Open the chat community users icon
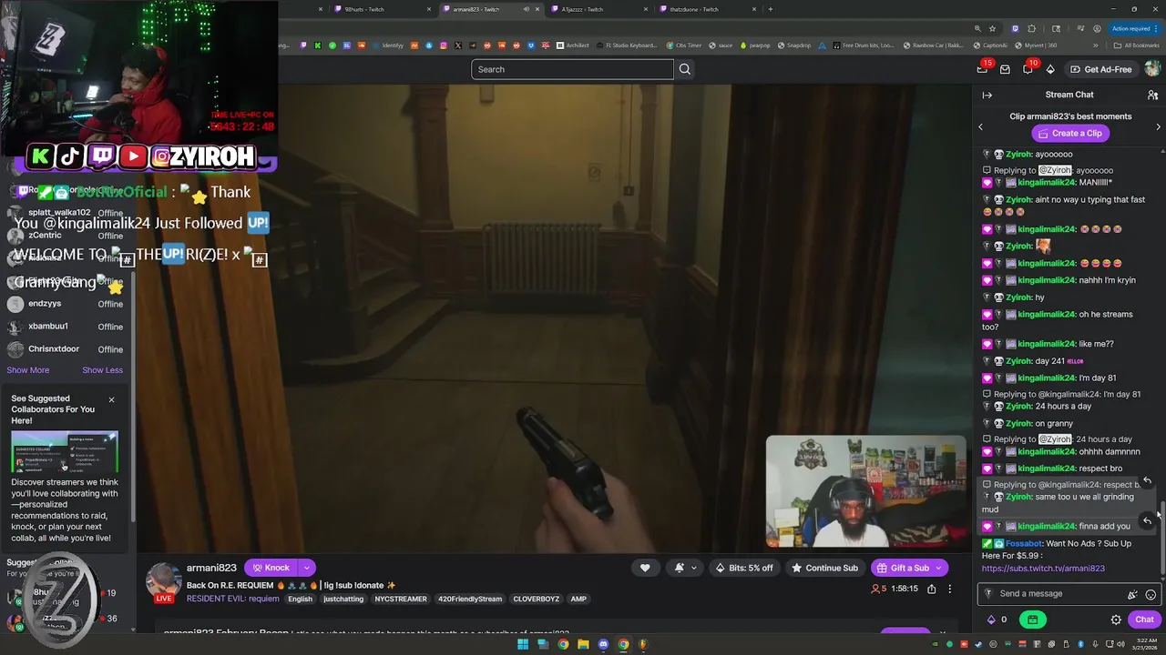Screen dimensions: 1166x655 [1152, 95]
